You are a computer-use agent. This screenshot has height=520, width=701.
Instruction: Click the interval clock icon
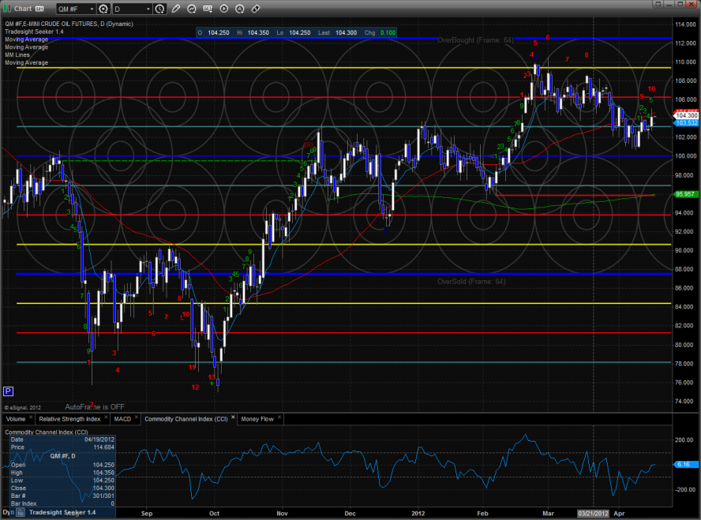click(x=160, y=9)
